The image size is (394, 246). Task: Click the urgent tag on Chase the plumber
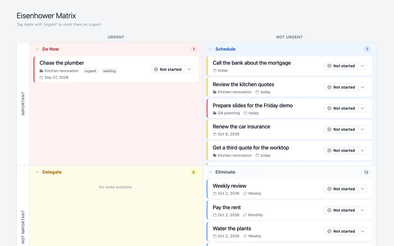pyautogui.click(x=90, y=71)
